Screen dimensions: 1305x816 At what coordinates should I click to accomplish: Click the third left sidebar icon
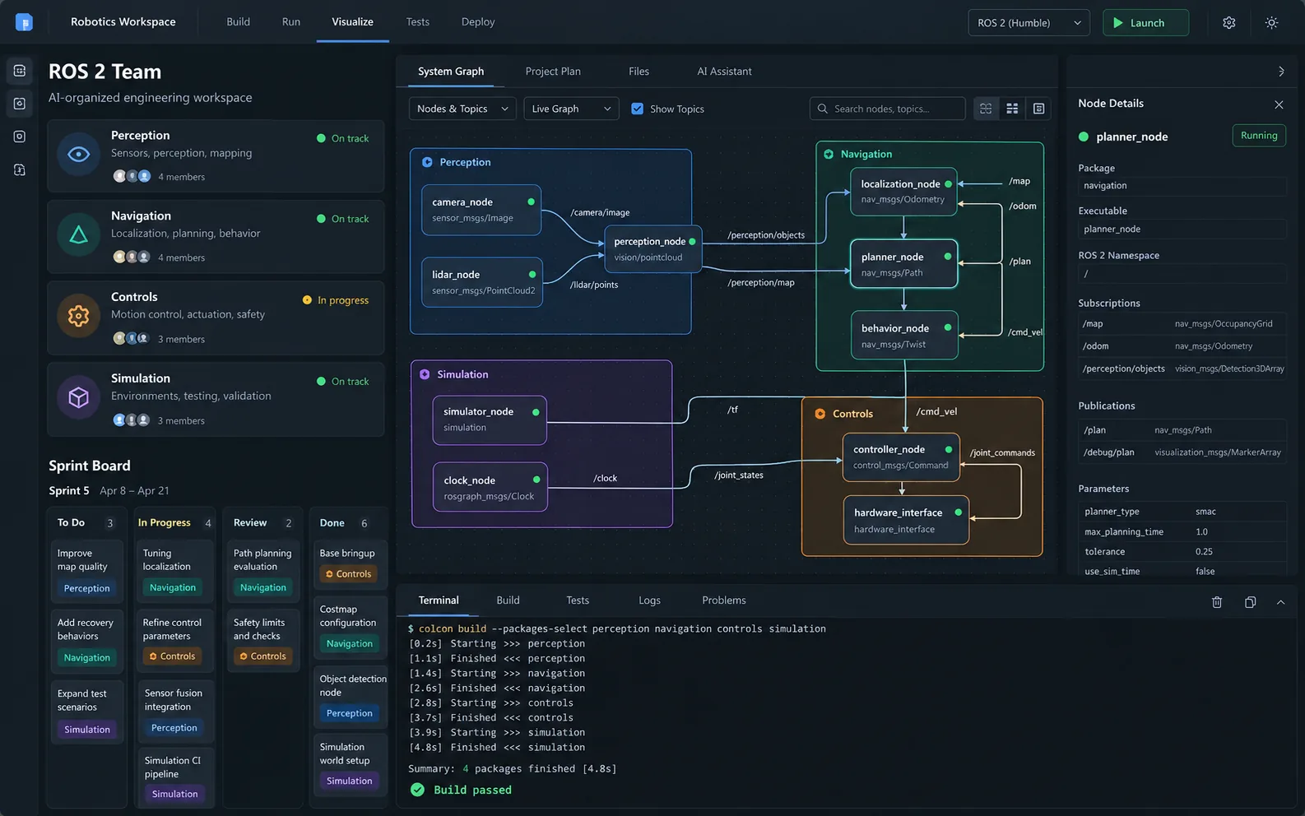[x=20, y=137]
